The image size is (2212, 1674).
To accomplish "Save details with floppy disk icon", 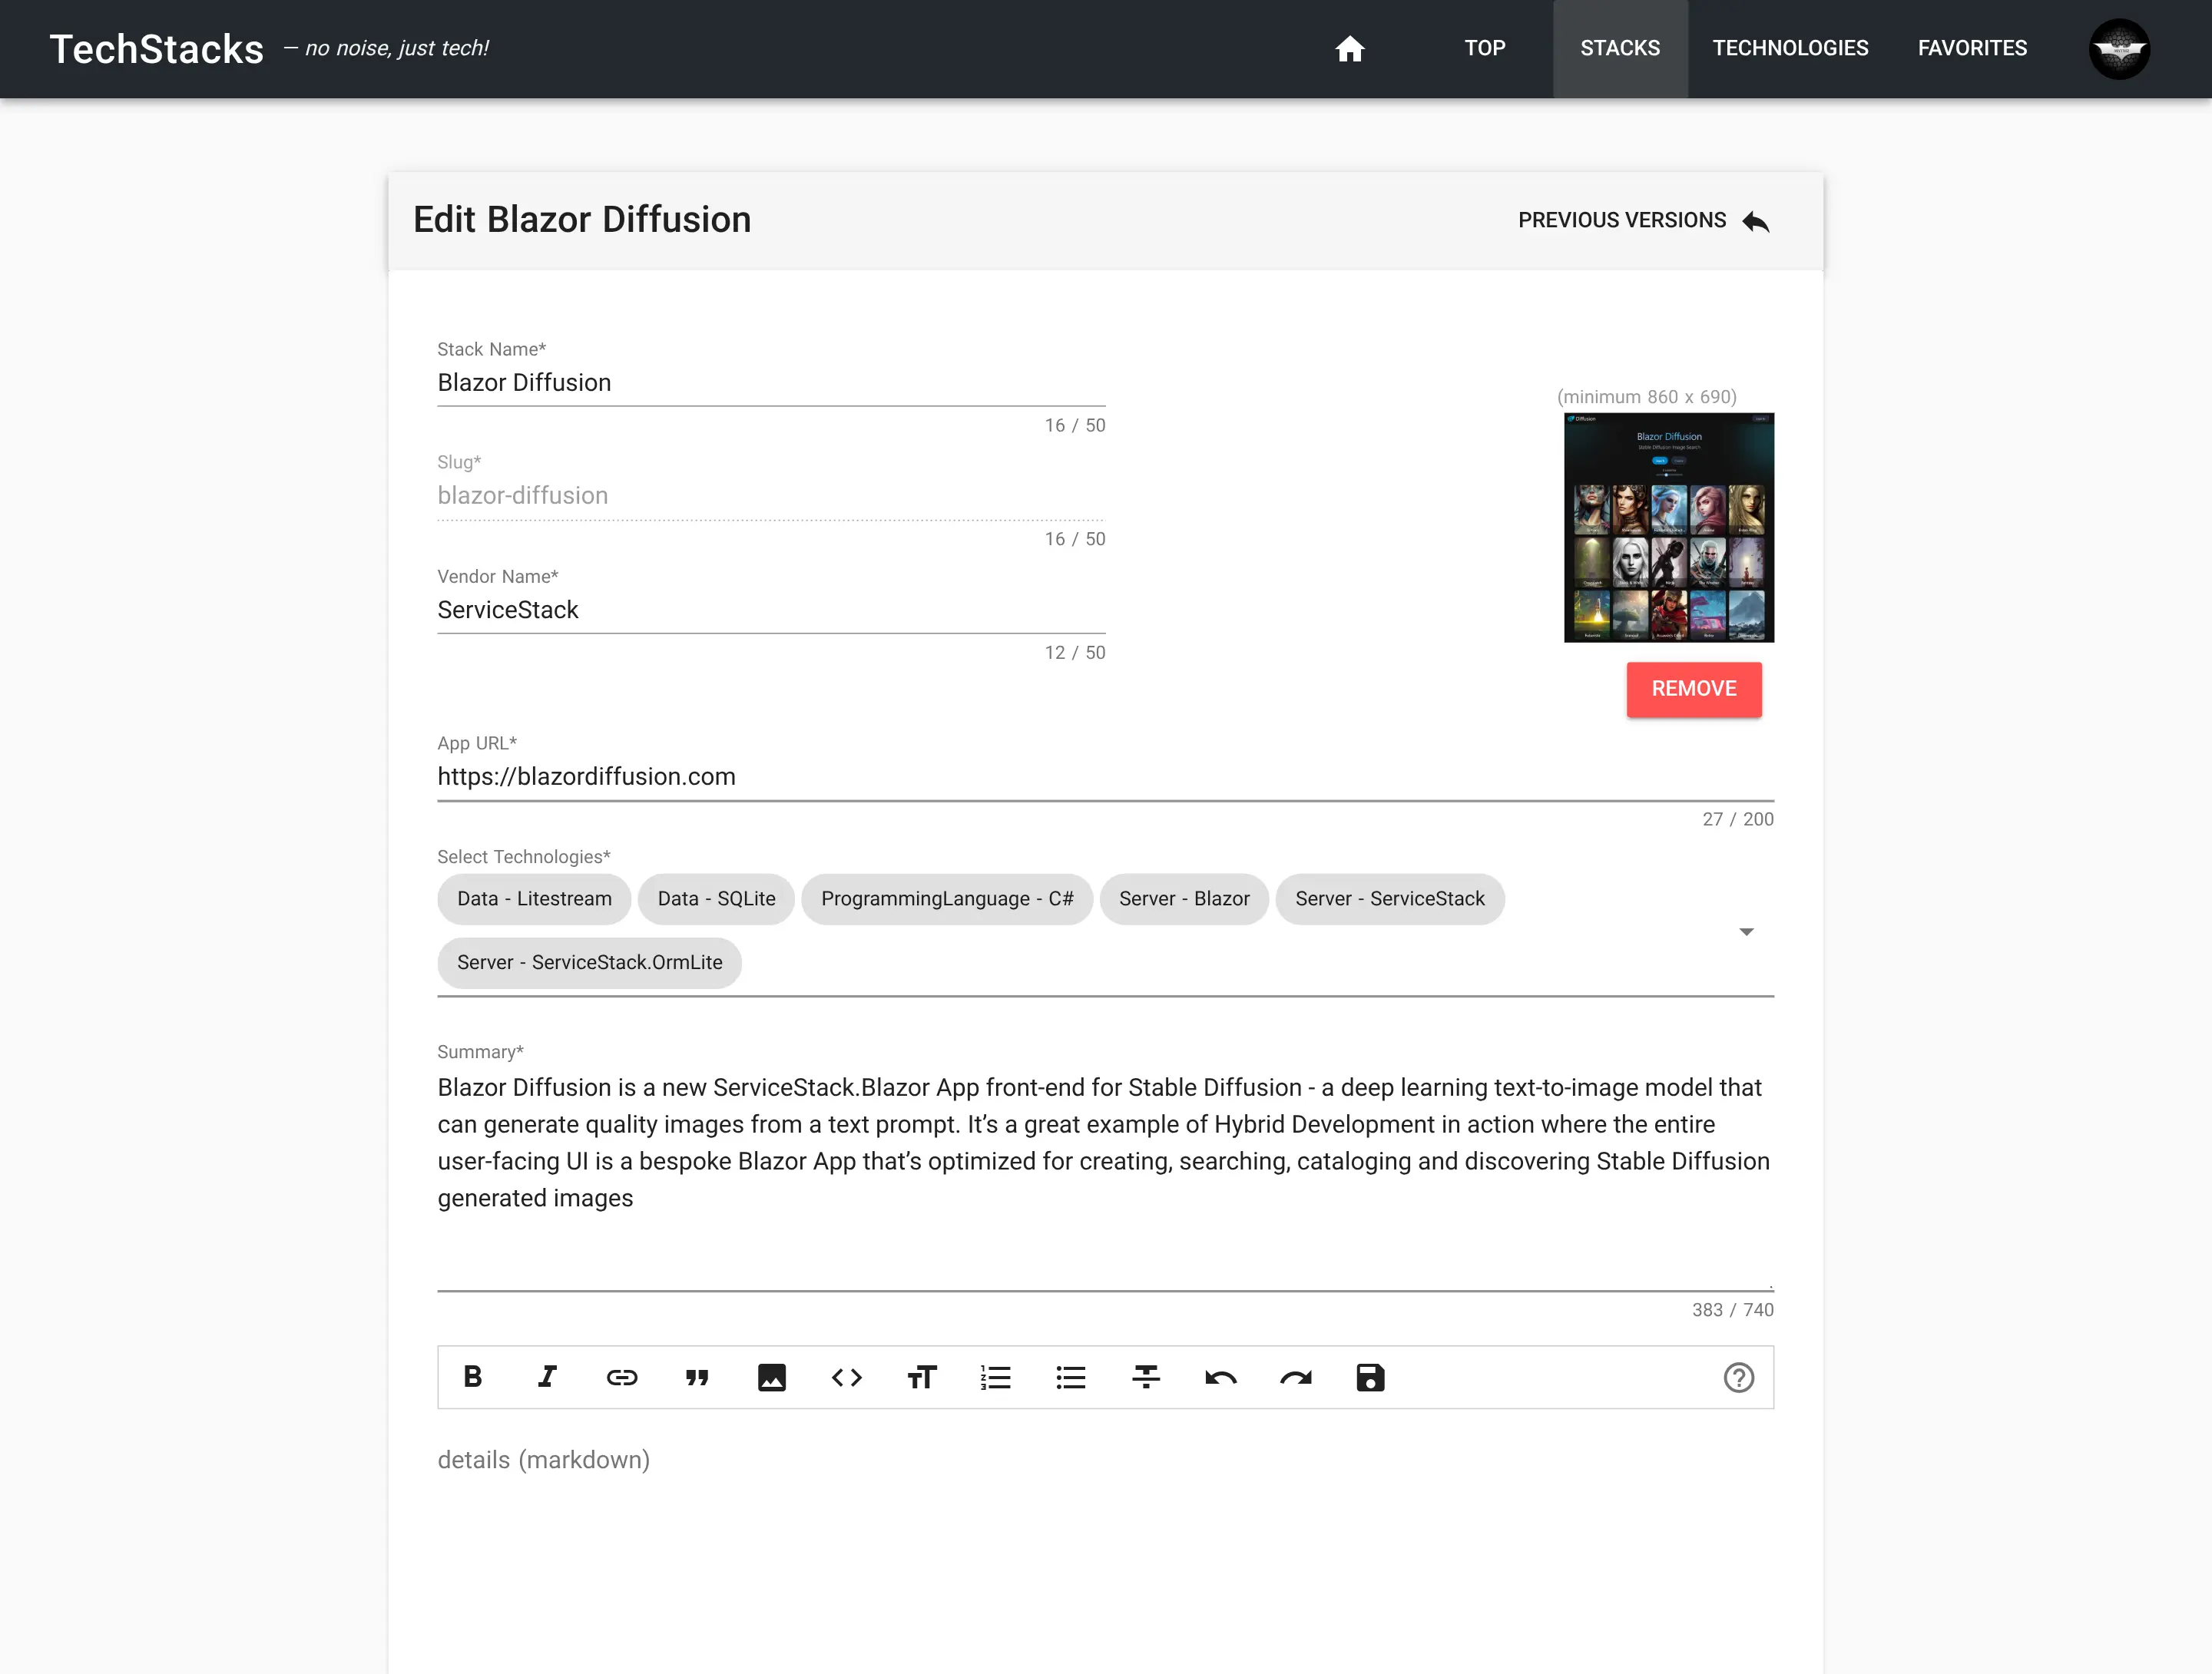I will pyautogui.click(x=1370, y=1377).
